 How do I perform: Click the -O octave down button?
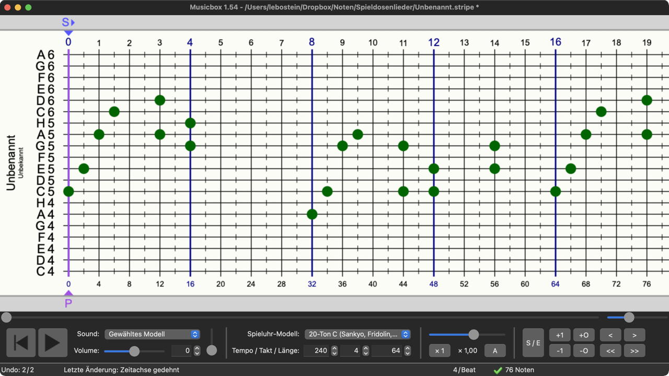tap(584, 351)
